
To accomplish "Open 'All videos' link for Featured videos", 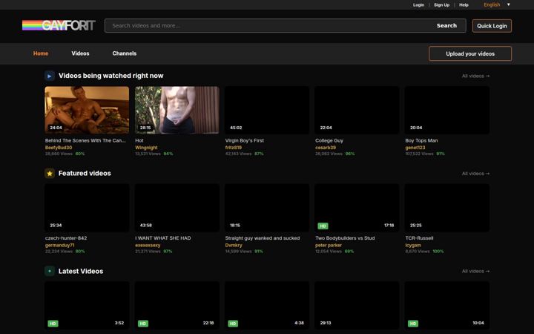I will pos(475,174).
